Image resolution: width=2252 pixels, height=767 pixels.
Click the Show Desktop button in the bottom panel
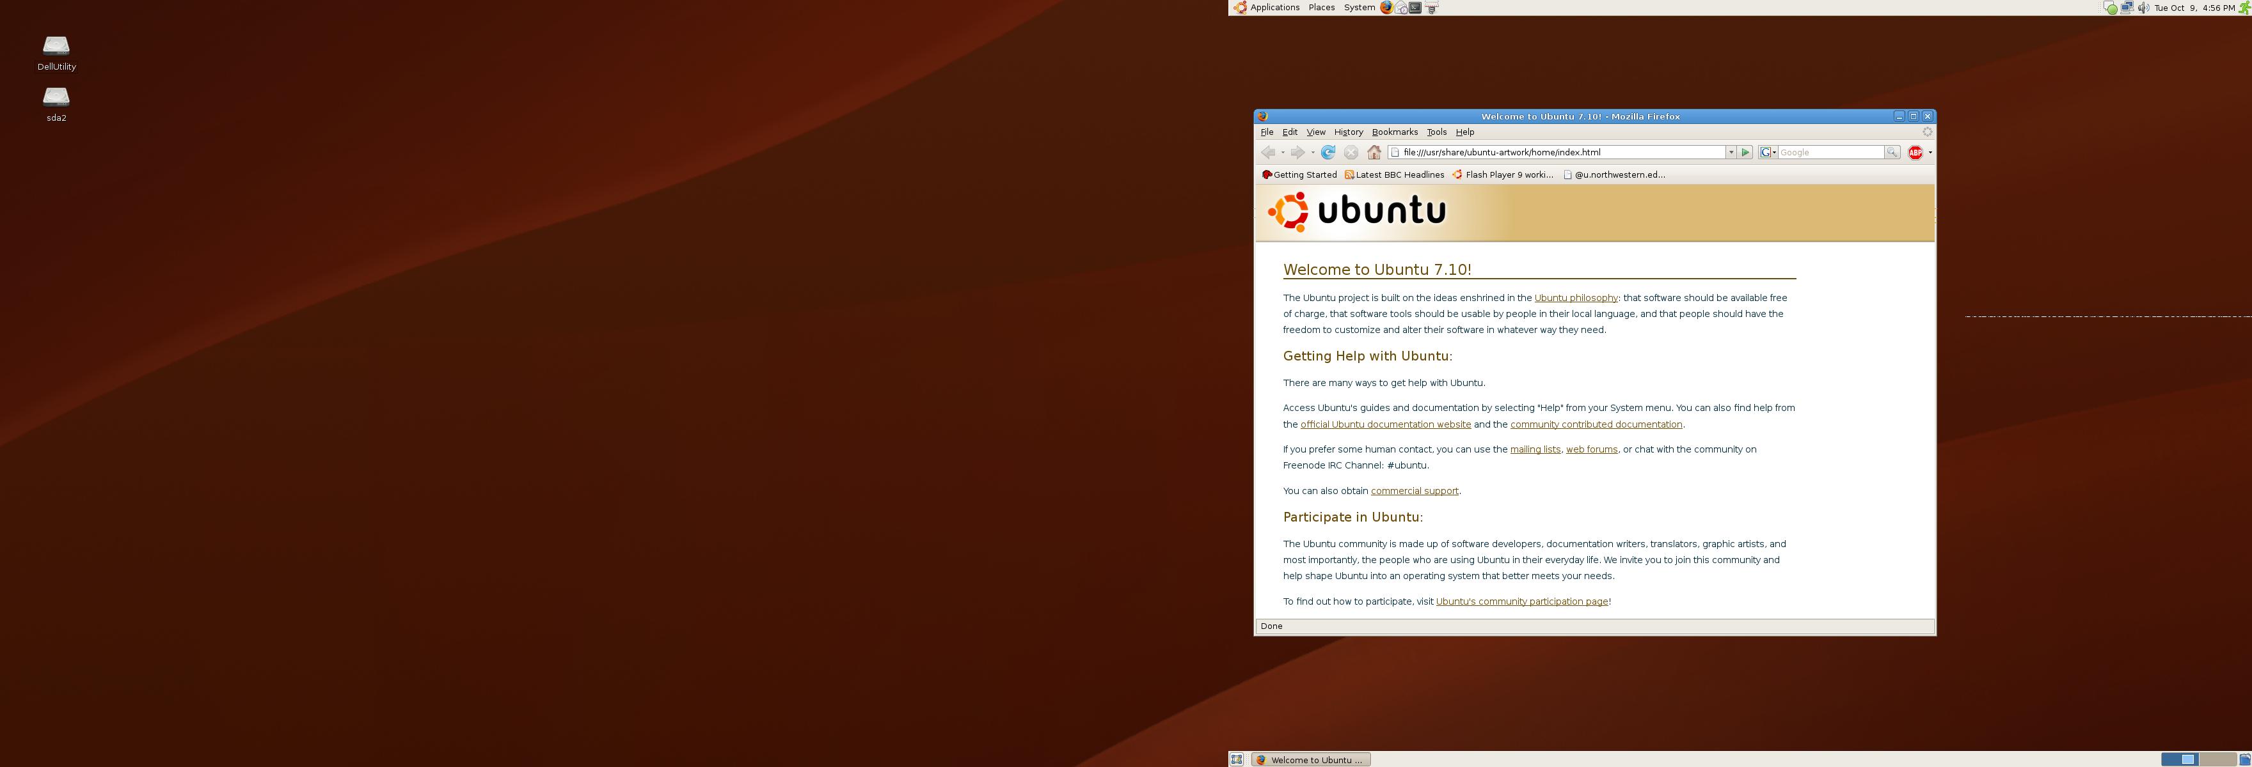(x=1236, y=759)
